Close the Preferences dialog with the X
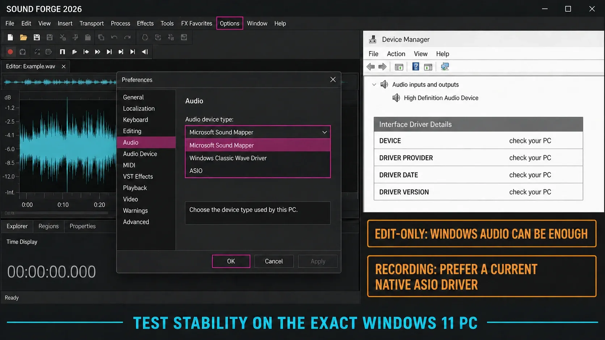The image size is (605, 340). click(333, 79)
